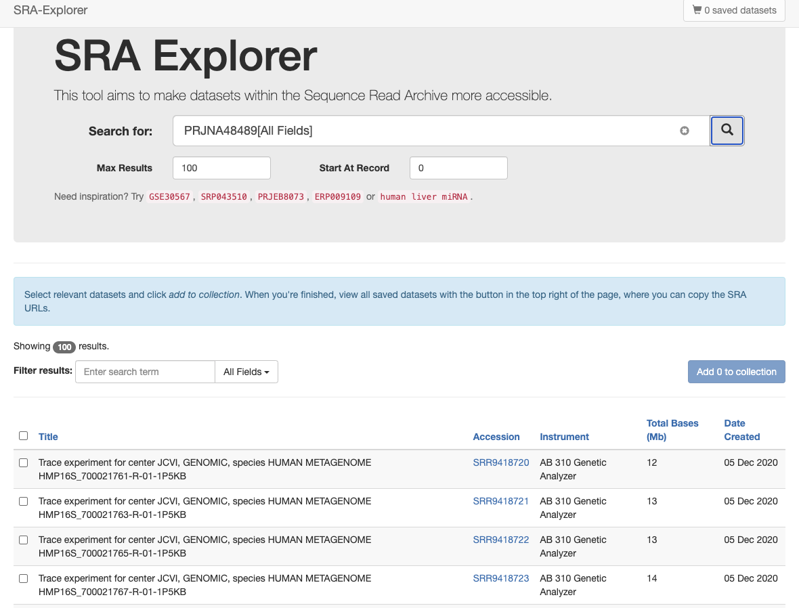Click the Add 0 to collection button
The image size is (799, 608).
[x=736, y=372]
